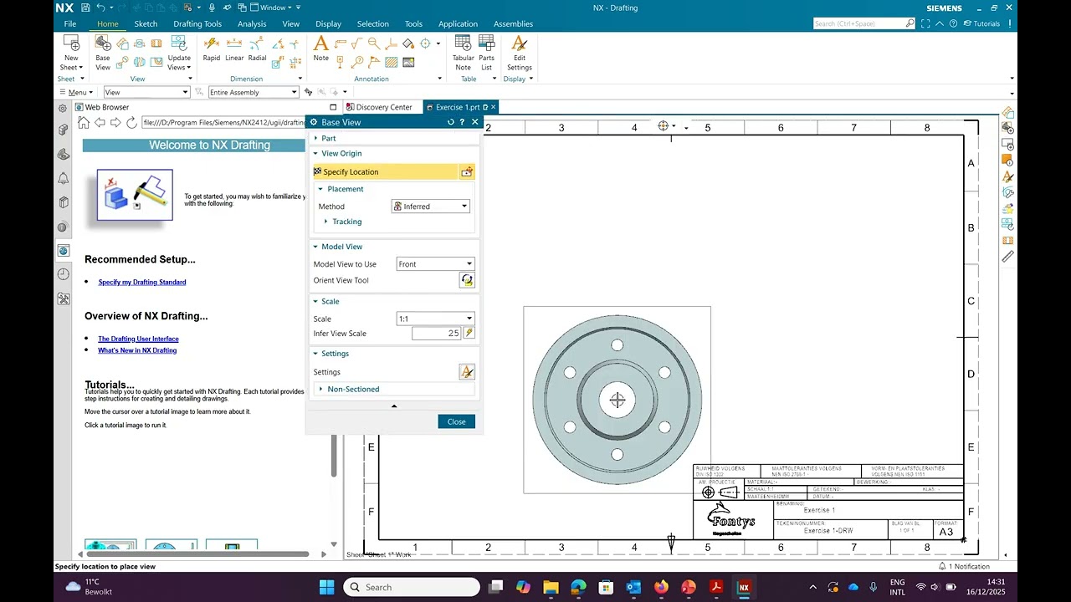Click the Save icon in title bar

(x=85, y=8)
